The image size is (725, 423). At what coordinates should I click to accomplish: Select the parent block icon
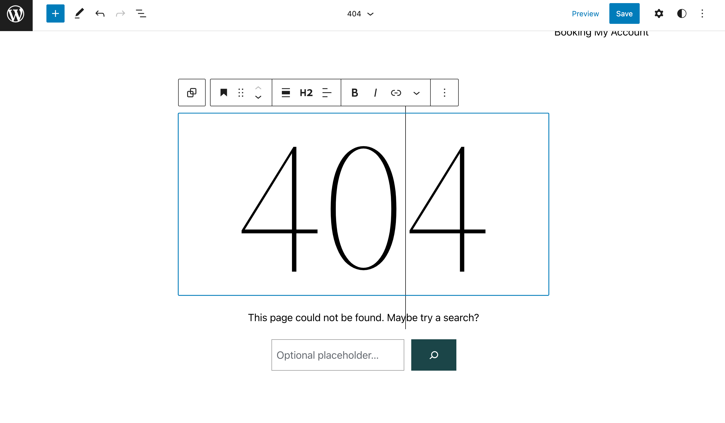tap(192, 93)
